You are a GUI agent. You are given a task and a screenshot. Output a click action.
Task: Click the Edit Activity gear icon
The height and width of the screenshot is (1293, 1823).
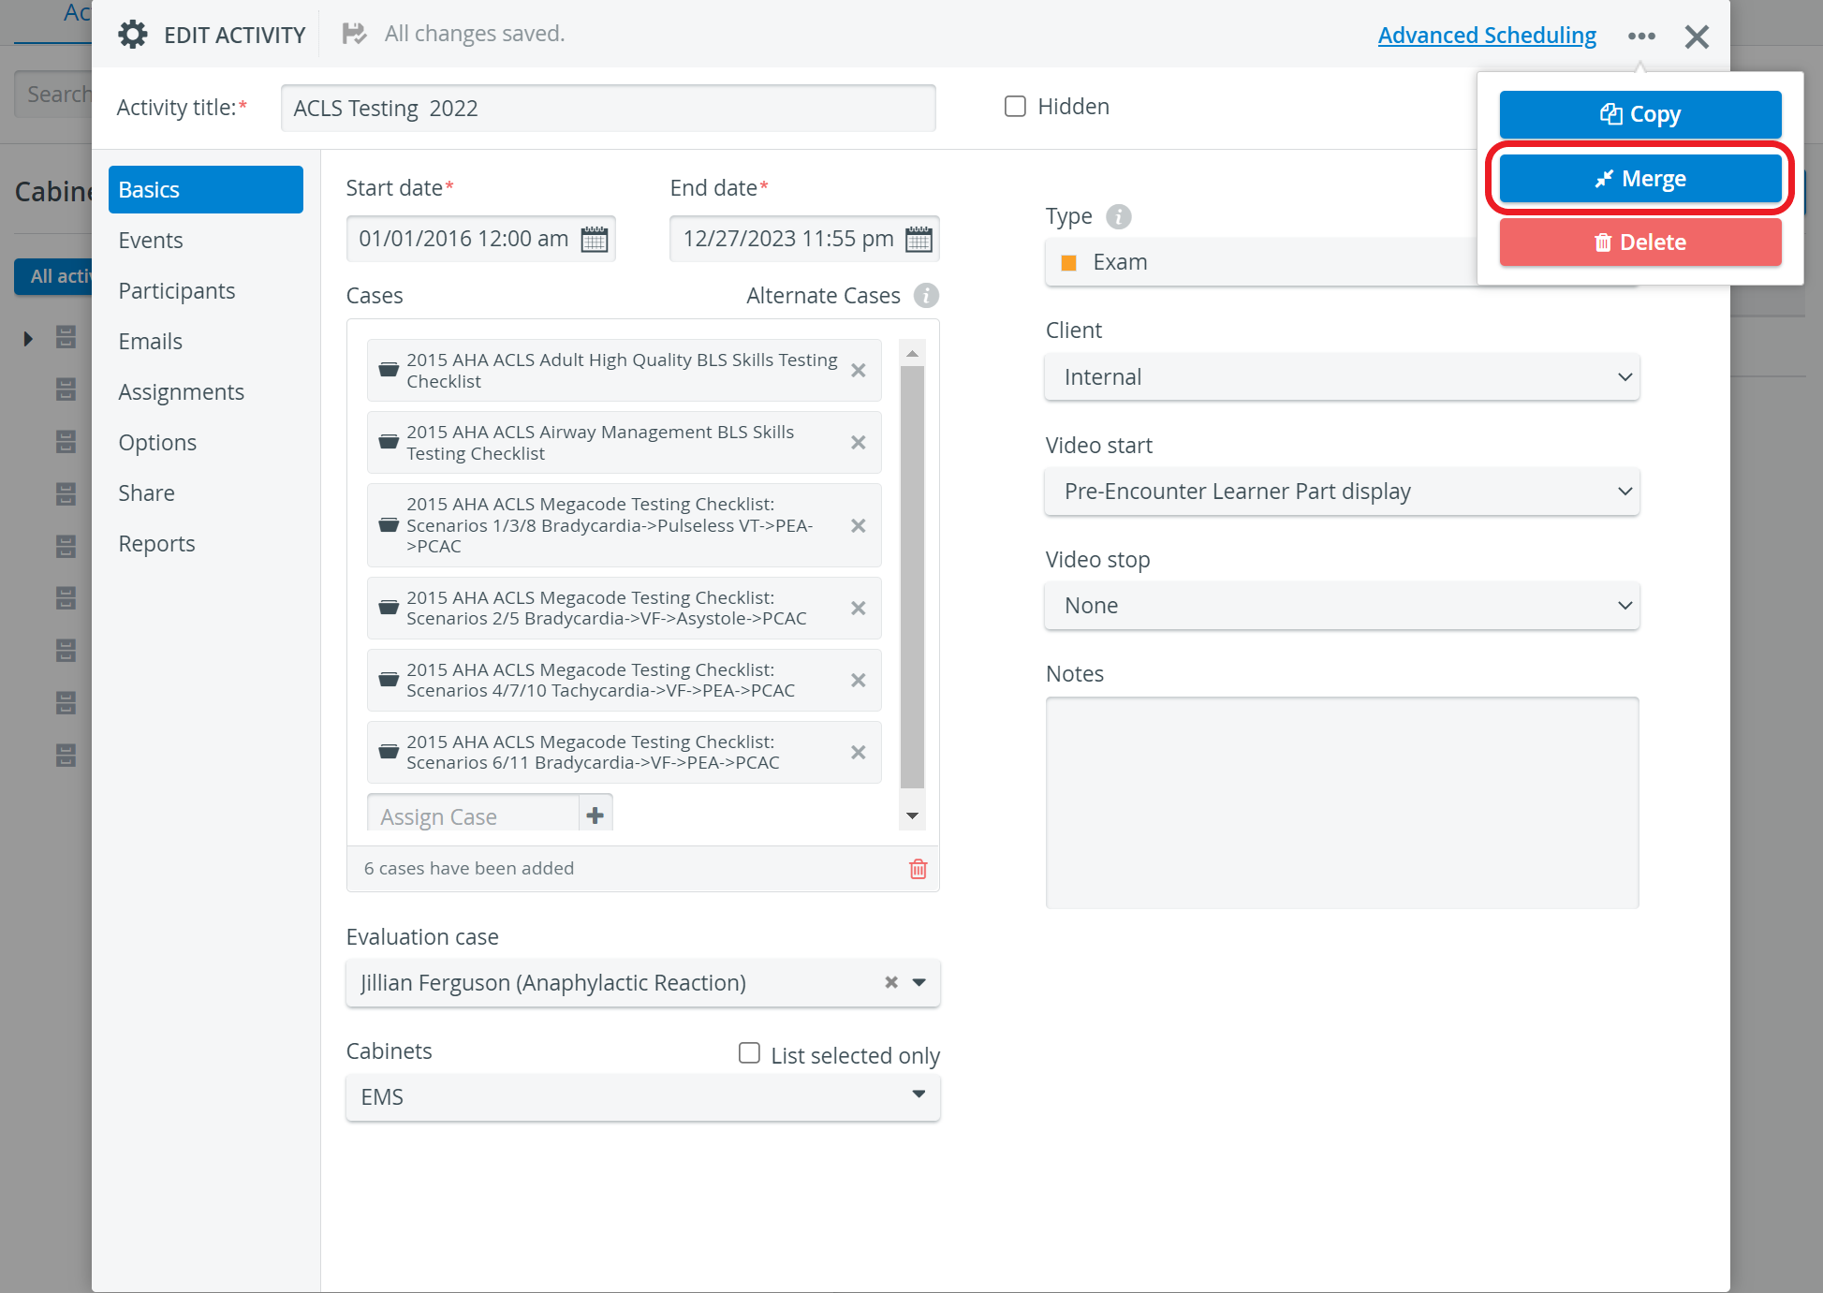coord(133,35)
